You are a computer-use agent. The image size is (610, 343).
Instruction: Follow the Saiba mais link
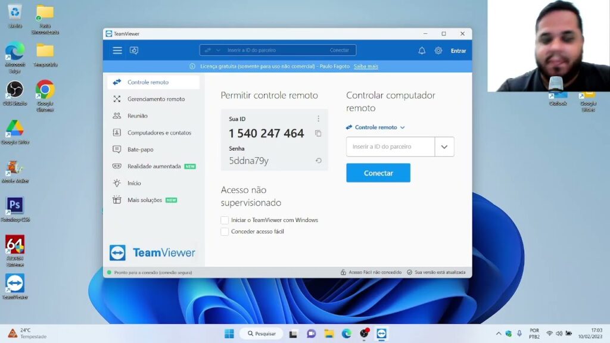tap(366, 66)
